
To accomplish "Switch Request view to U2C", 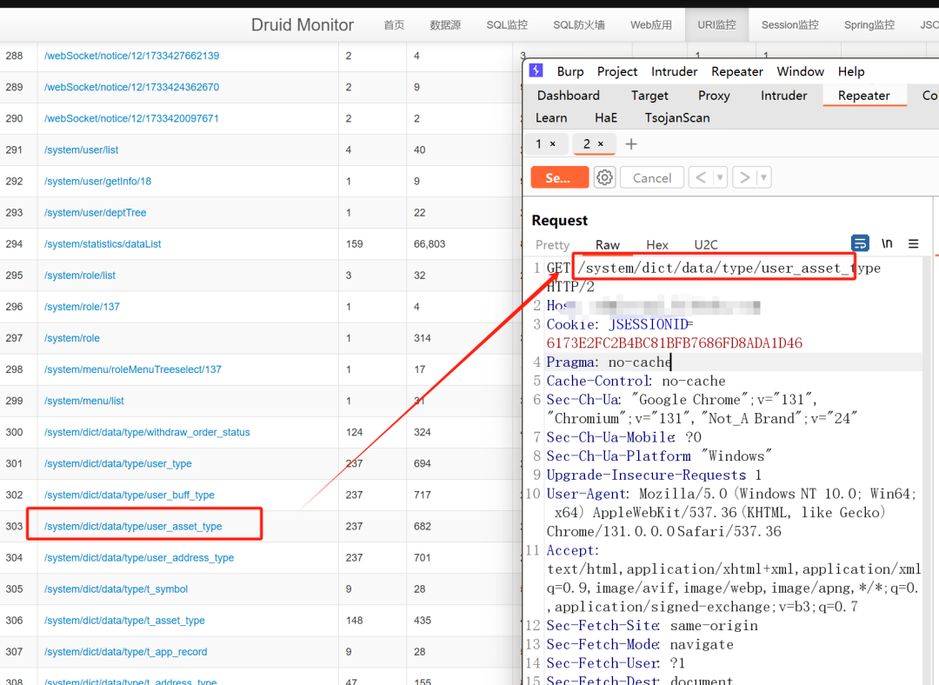I will click(x=705, y=244).
